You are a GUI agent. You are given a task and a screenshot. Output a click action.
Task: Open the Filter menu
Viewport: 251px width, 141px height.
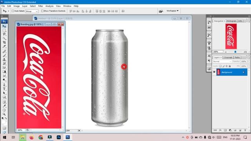40,6
